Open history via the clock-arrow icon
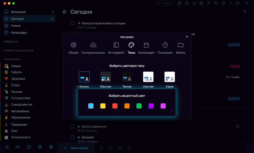This screenshot has height=153, width=254. [x=29, y=147]
